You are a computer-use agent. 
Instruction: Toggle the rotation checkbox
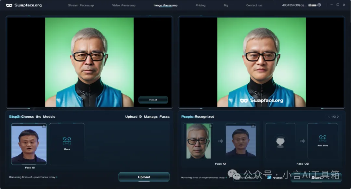click(269, 177)
